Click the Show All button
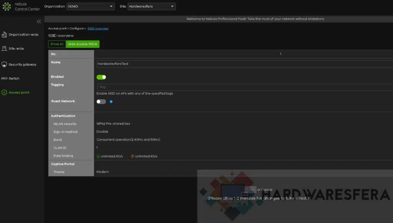This screenshot has width=393, height=223. [x=57, y=44]
